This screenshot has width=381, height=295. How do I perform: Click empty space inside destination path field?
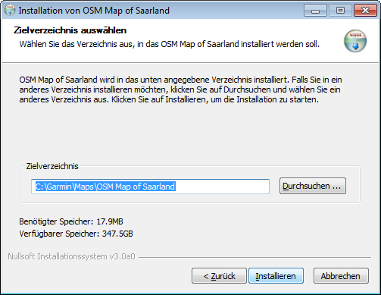click(222, 187)
